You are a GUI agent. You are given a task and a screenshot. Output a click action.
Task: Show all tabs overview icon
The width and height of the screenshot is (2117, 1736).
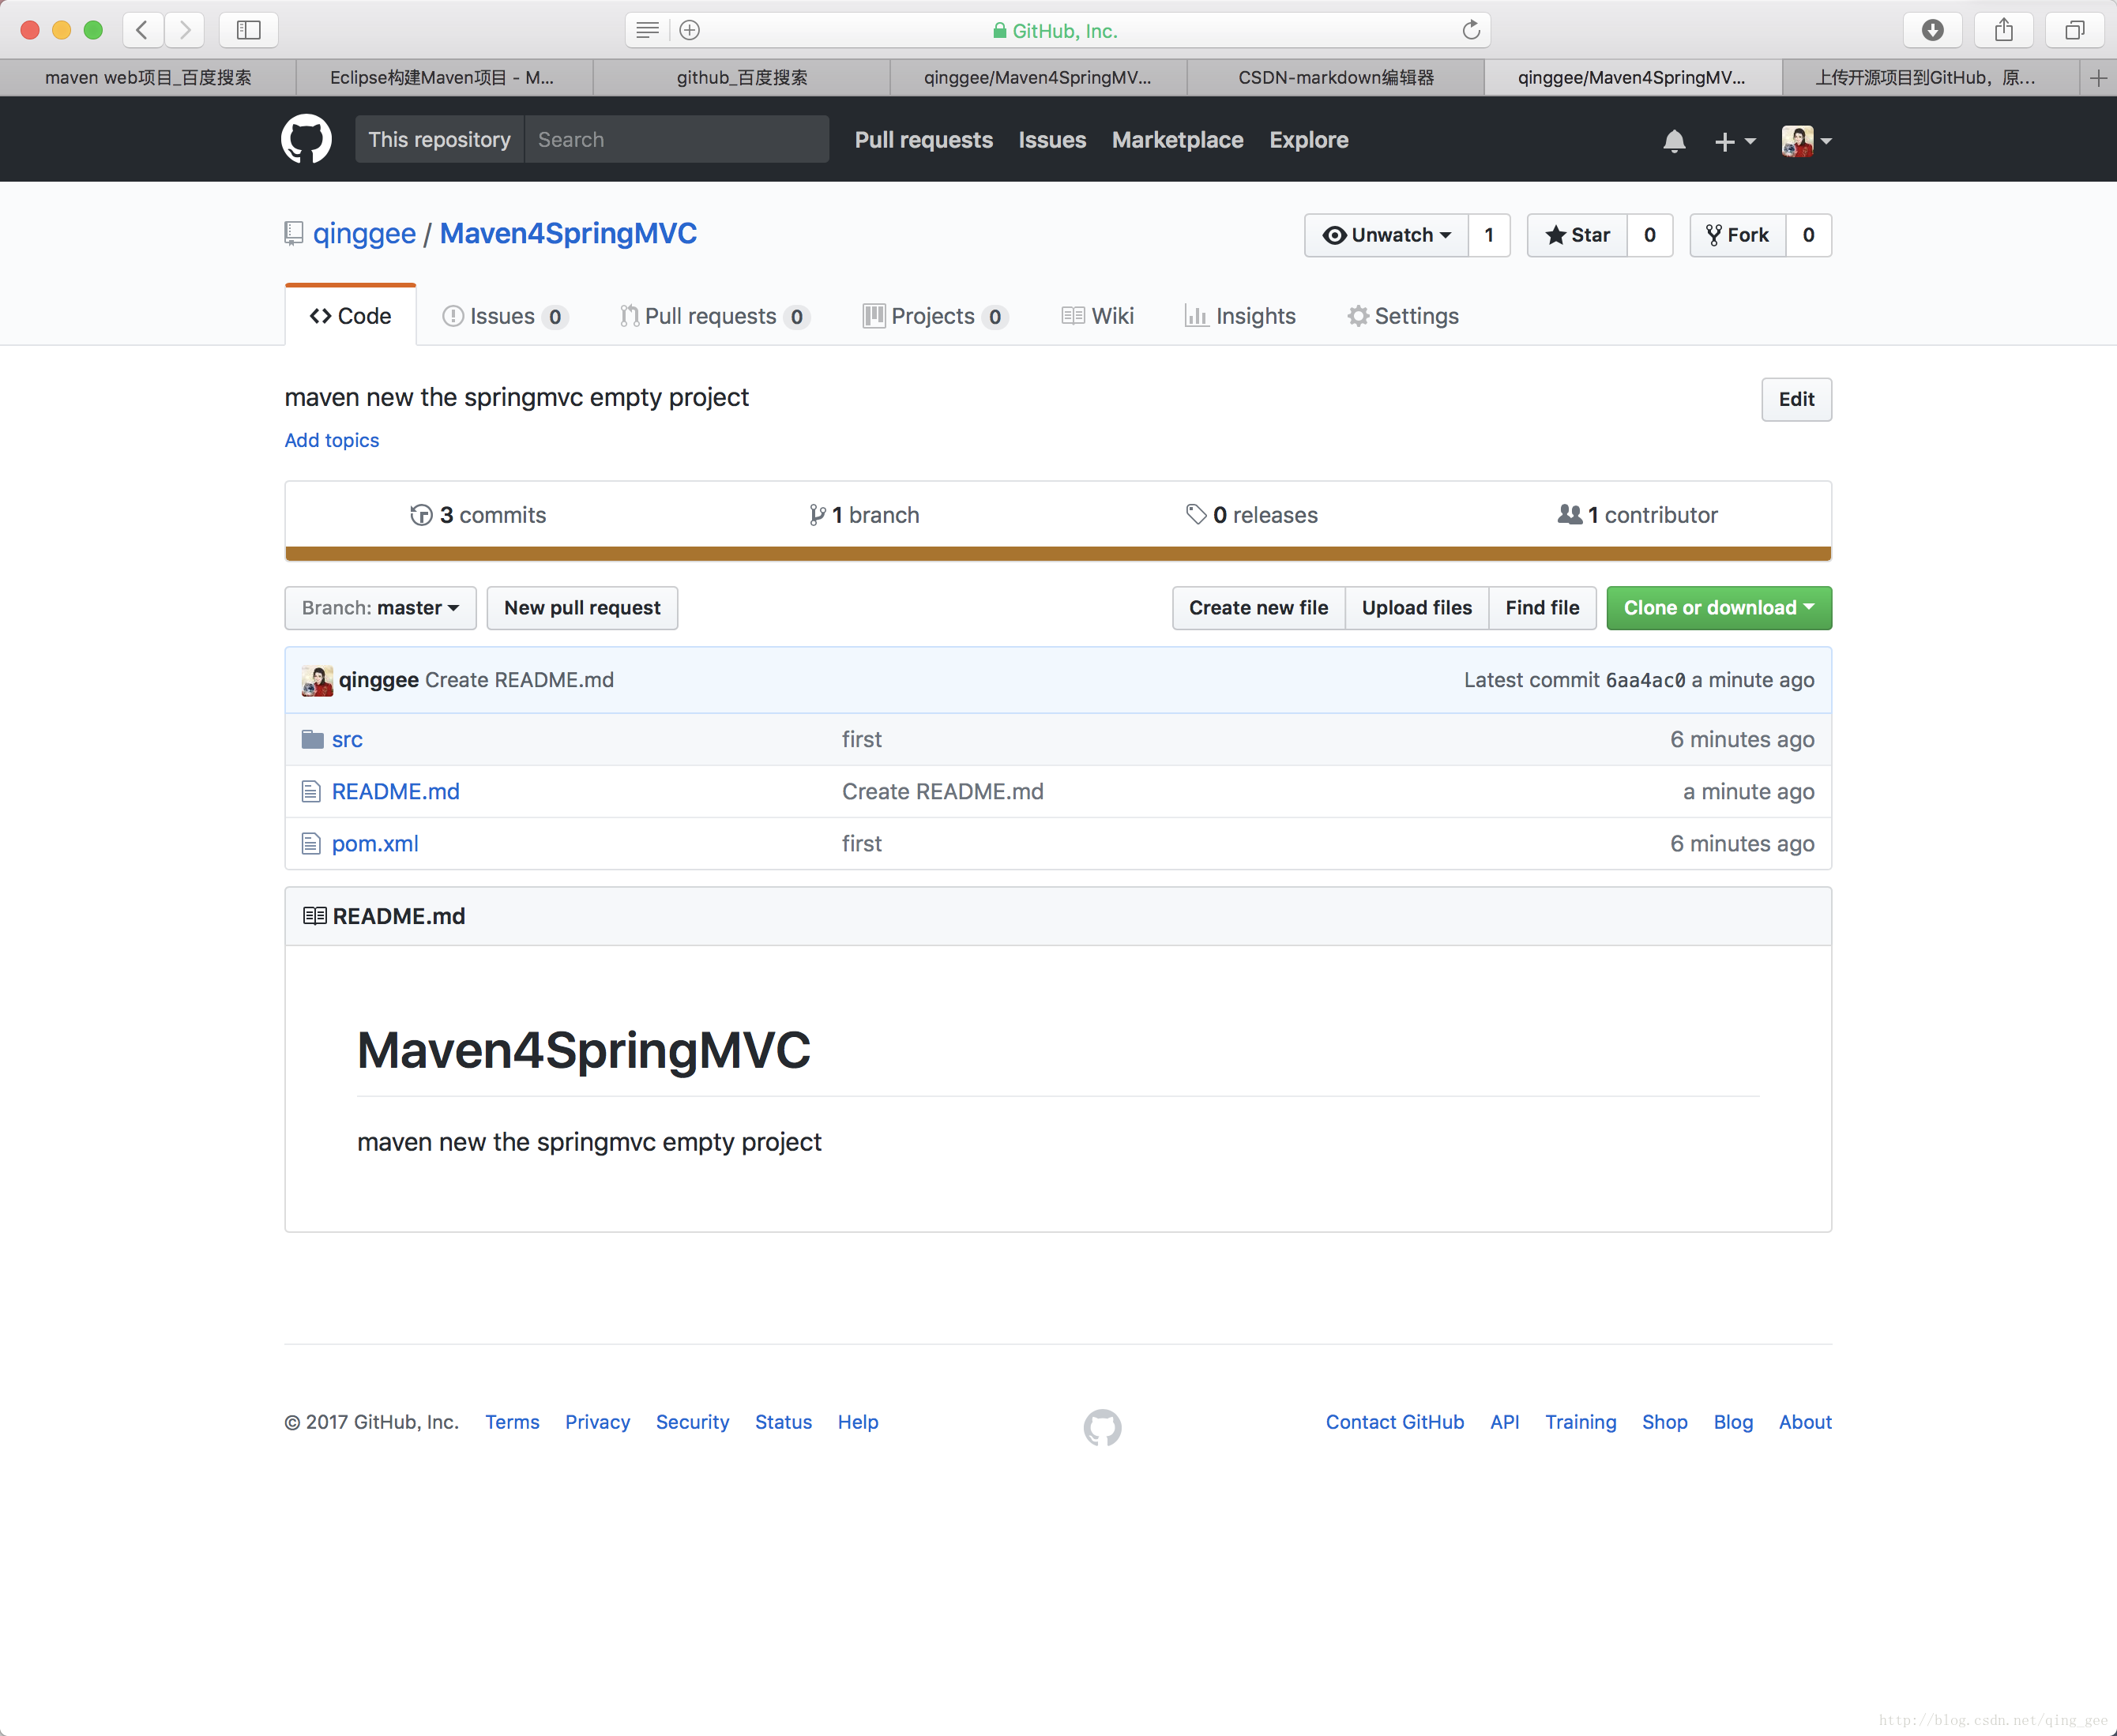click(x=2075, y=30)
